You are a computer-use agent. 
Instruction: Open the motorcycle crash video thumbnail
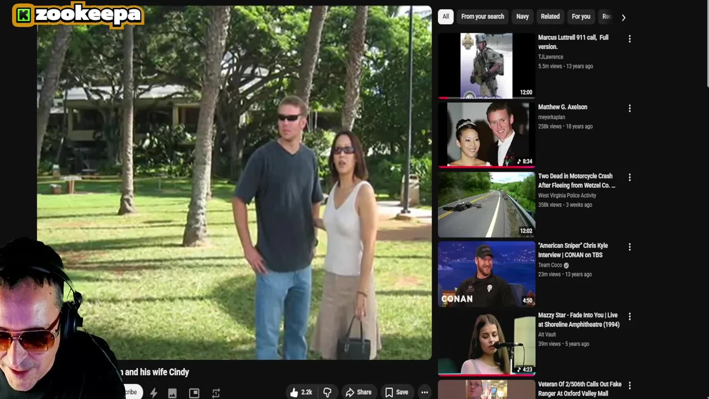[x=486, y=204]
